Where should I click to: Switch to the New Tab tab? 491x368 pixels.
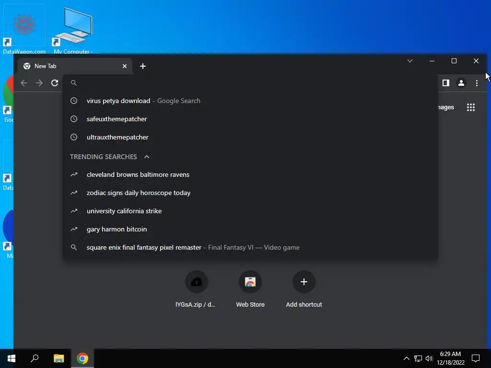point(75,66)
